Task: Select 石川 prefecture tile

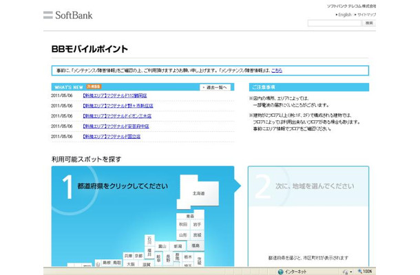Action: point(149,241)
